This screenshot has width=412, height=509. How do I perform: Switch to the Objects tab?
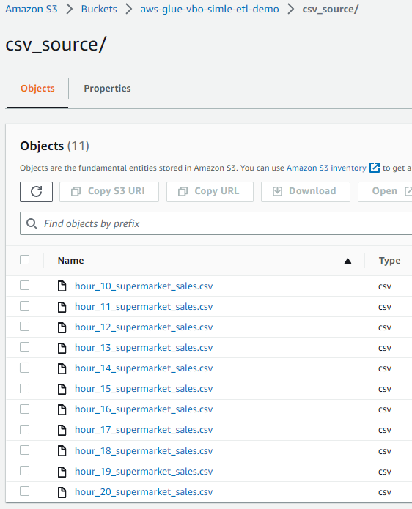[37, 89]
